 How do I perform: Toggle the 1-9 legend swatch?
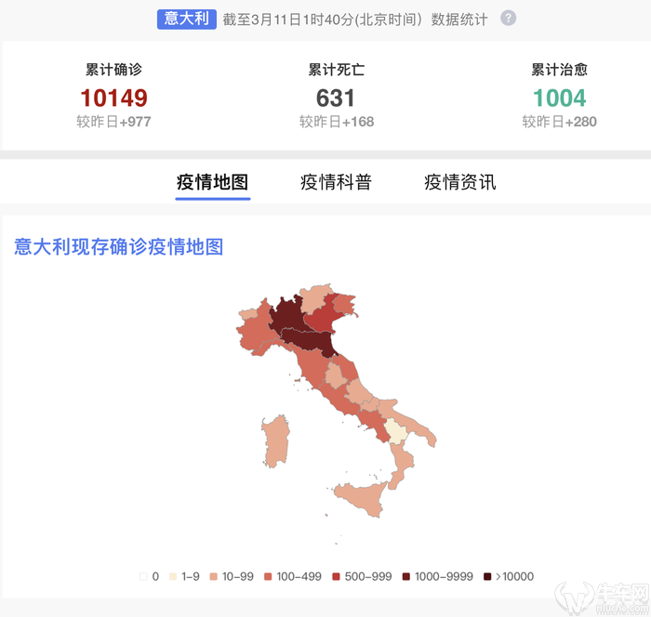(x=173, y=576)
